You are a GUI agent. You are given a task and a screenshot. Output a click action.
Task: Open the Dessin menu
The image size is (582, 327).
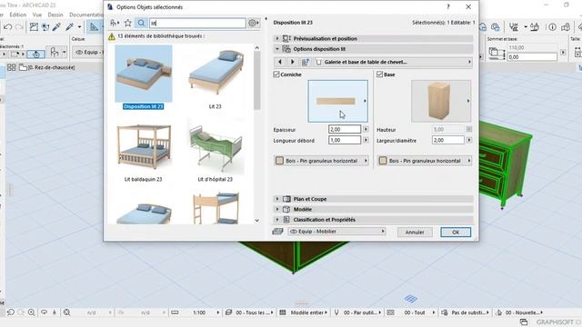(55, 15)
